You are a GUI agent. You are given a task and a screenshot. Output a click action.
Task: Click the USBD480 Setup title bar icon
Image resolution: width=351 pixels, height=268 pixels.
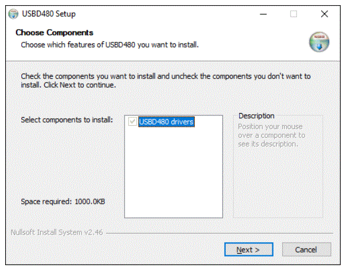coord(13,14)
